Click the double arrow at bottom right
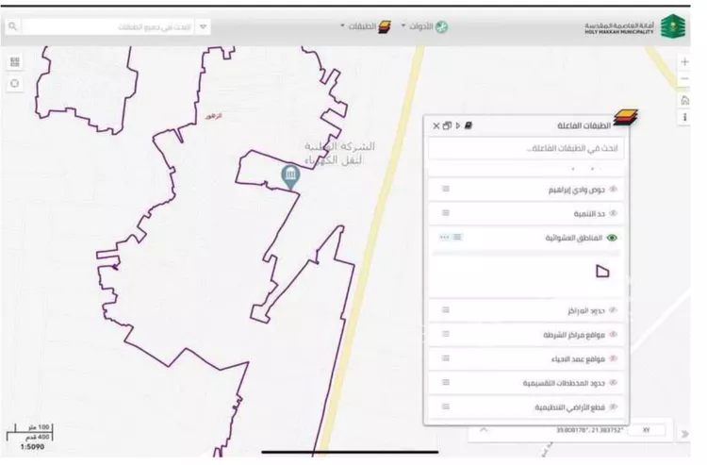The width and height of the screenshot is (707, 465). click(684, 434)
